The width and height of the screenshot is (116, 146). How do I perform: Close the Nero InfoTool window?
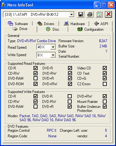click(111, 5)
